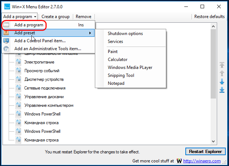Select the Диспетчер устройств entry
Image resolution: width=229 pixels, height=166 pixels.
[44, 79]
